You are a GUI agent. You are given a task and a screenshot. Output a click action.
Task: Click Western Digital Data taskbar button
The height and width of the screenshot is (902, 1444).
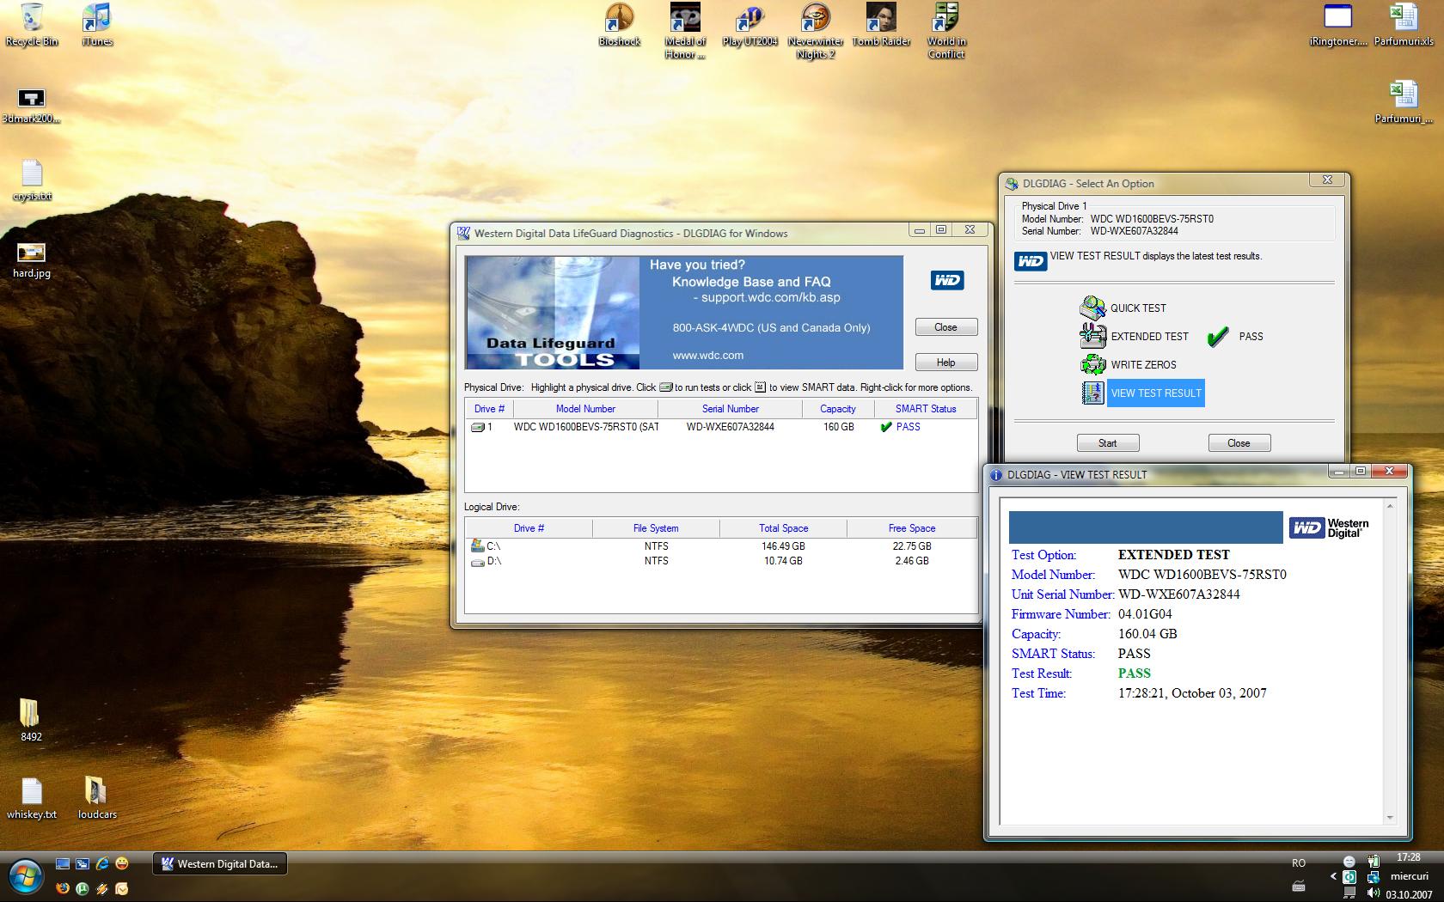[220, 864]
